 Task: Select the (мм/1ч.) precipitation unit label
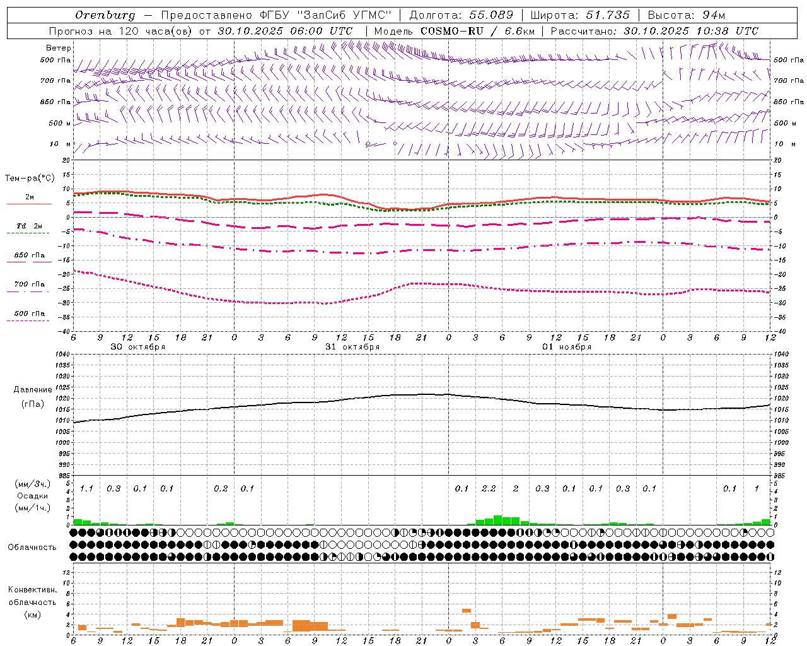[x=32, y=508]
